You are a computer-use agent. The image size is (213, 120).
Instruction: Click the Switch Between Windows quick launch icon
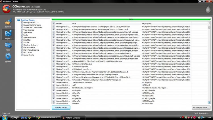click(26, 118)
